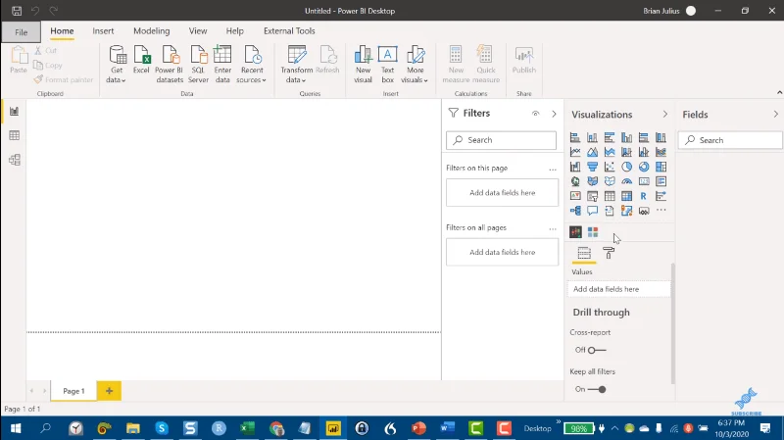
Task: Open Report view in left sidebar
Action: [x=15, y=111]
